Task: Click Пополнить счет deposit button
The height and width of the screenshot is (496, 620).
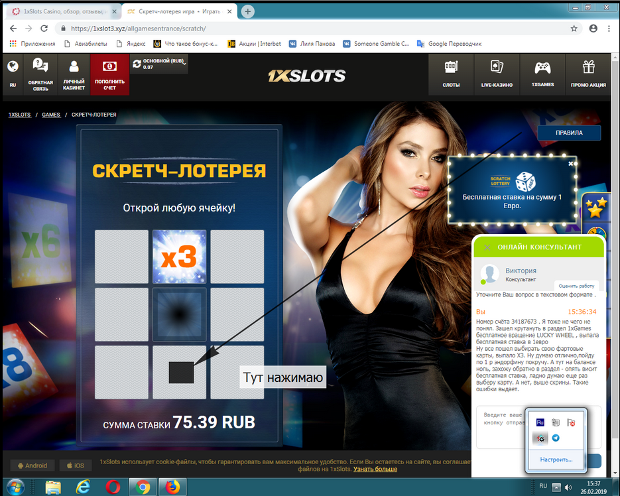Action: (x=109, y=74)
